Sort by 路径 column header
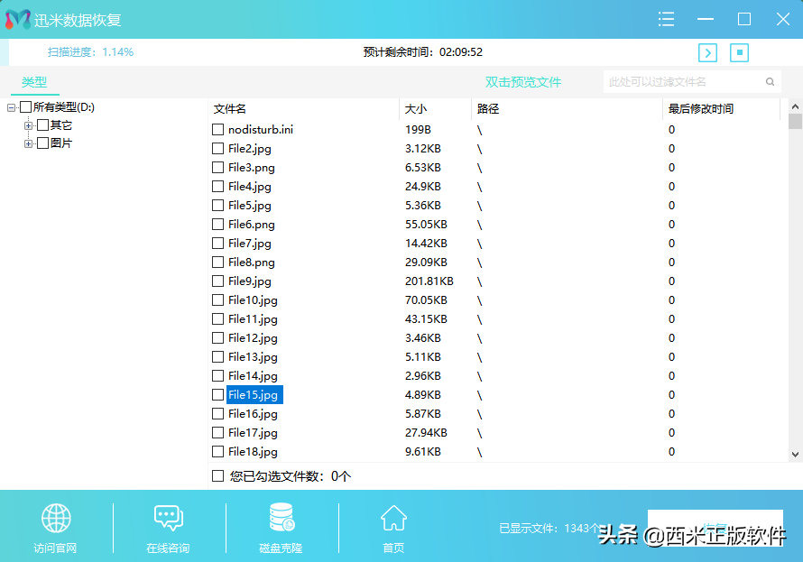 [488, 108]
